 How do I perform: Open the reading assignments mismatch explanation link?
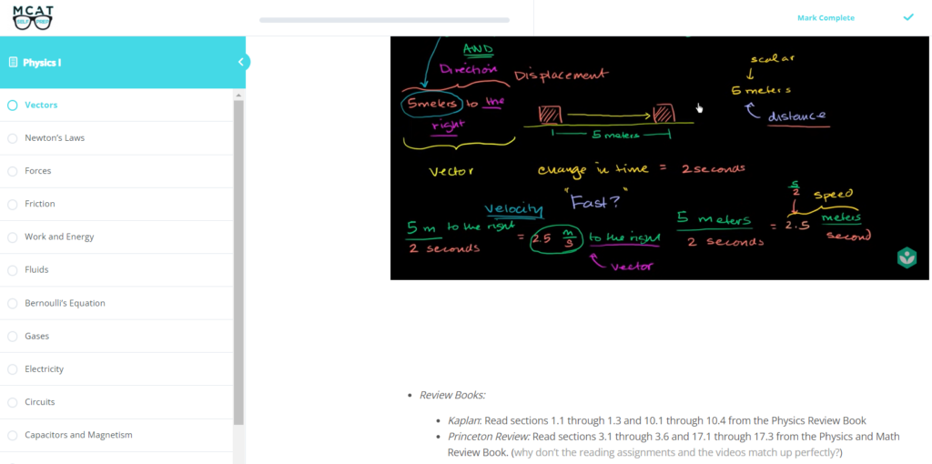(676, 452)
